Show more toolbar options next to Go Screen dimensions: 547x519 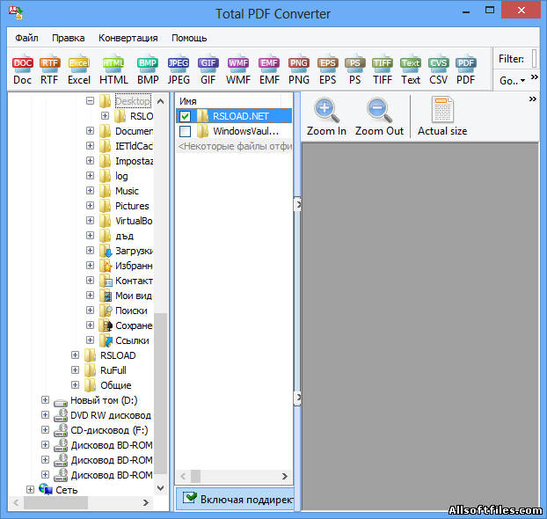tap(534, 77)
